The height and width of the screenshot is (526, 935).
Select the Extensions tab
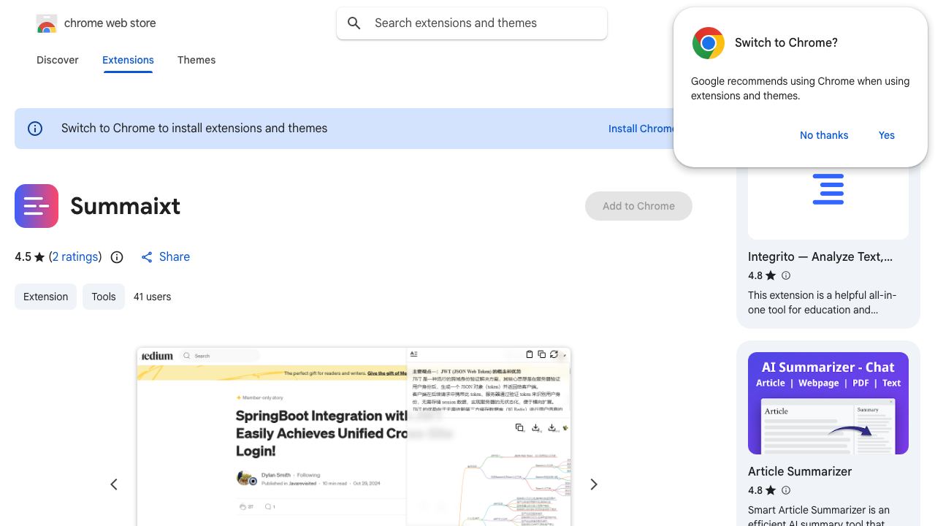point(128,60)
